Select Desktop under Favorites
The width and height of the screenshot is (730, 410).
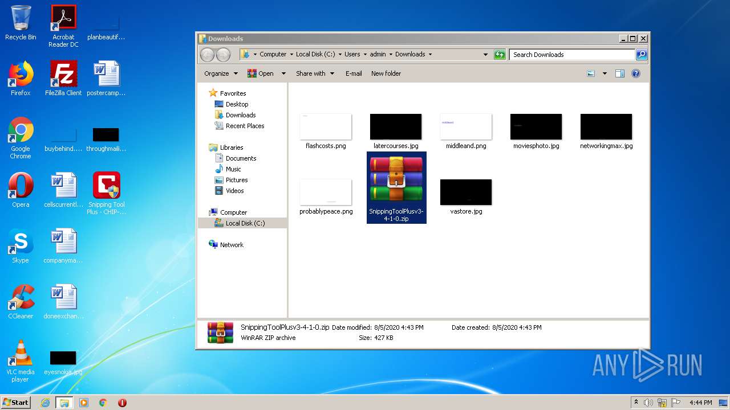point(237,104)
